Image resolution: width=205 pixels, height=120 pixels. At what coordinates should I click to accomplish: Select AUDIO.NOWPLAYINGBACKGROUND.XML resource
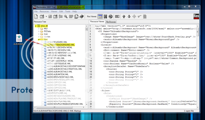click(x=65, y=104)
